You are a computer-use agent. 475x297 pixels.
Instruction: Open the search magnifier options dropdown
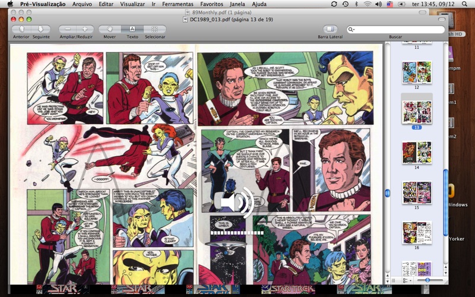point(351,29)
